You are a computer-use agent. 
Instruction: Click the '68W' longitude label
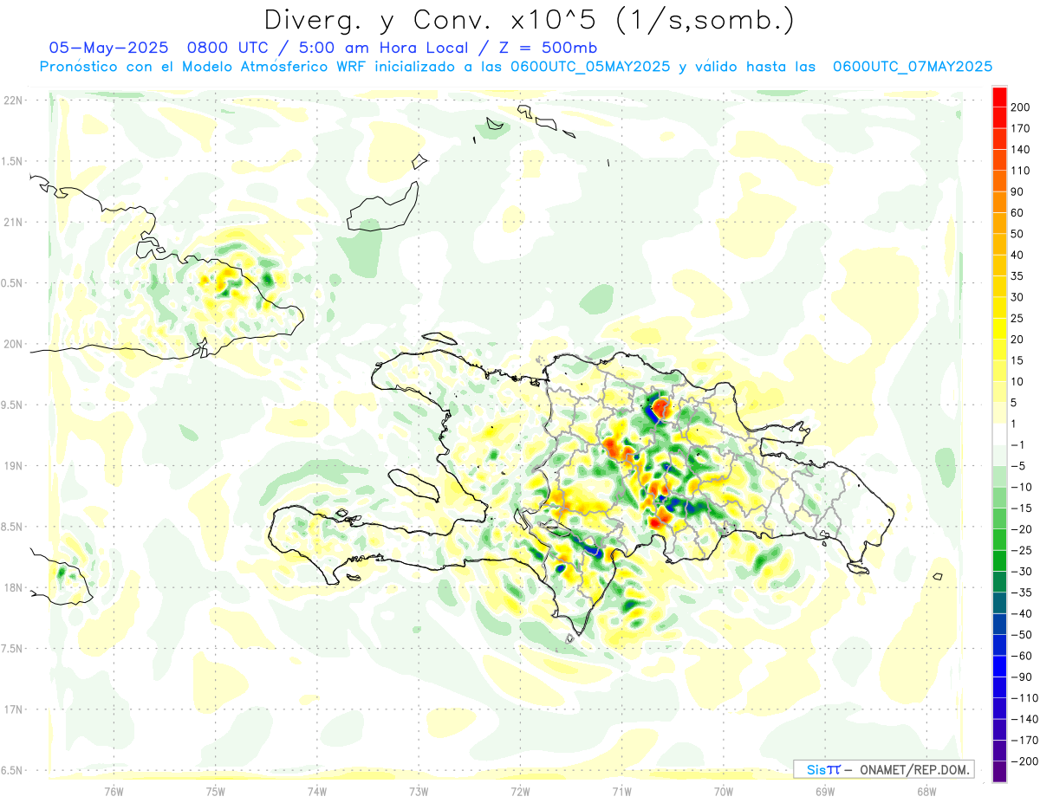926,791
